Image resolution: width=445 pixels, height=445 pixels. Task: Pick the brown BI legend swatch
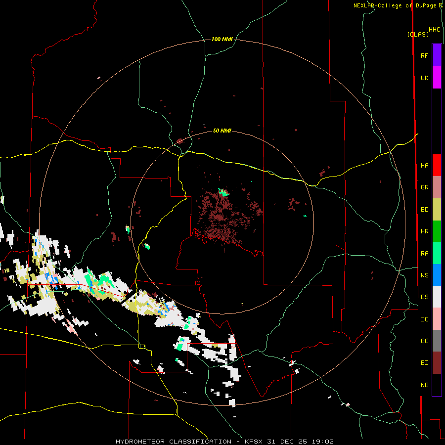pos(437,363)
